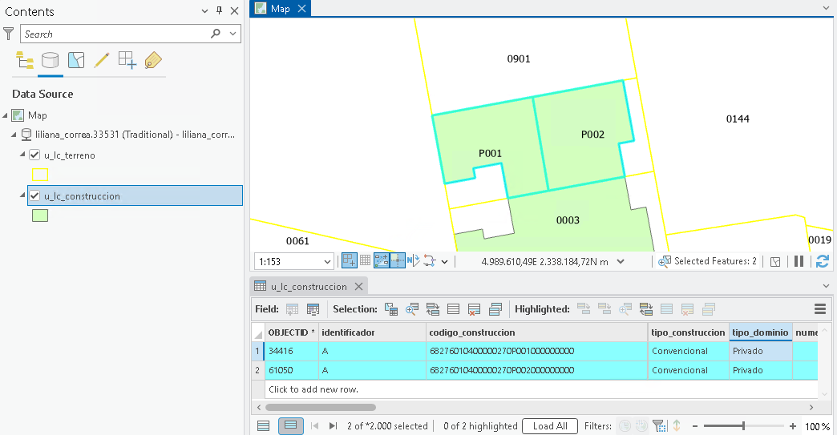Image resolution: width=837 pixels, height=435 pixels.
Task: Click Switch Selection icon in table
Action: click(433, 309)
